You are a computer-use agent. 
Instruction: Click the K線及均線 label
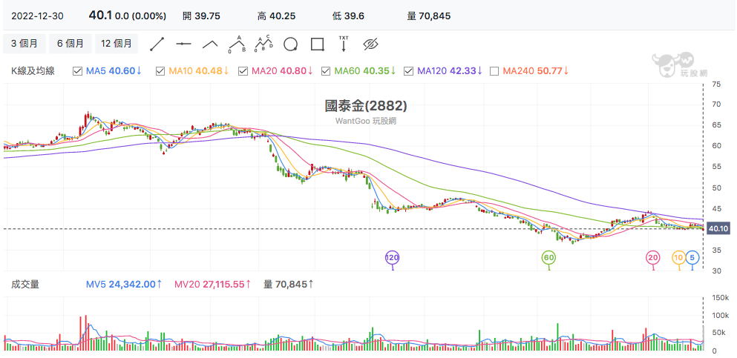33,71
